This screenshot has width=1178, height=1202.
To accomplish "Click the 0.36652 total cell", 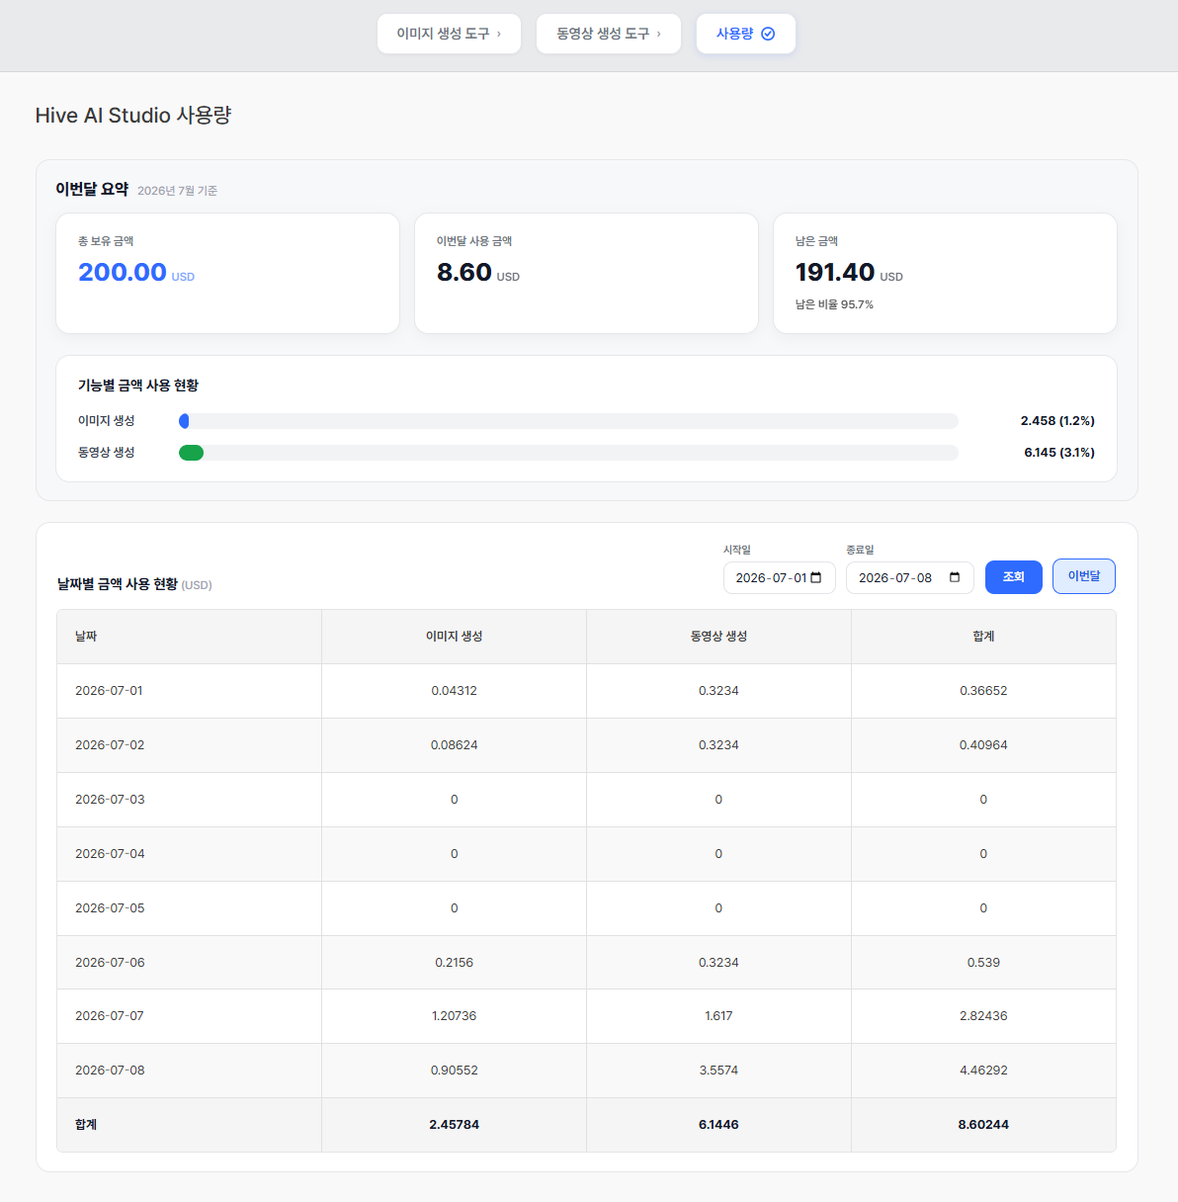I will pos(983,691).
